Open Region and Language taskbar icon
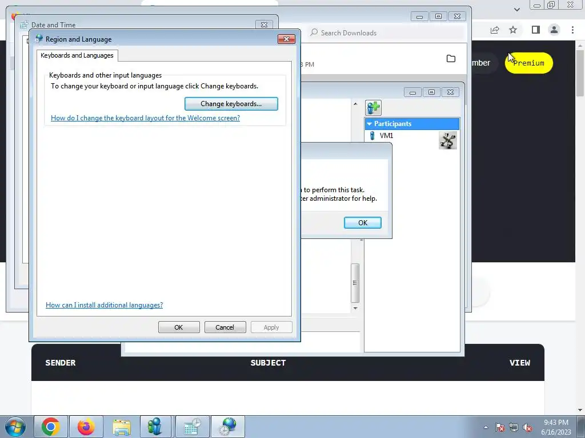The image size is (585, 438). pos(228,427)
